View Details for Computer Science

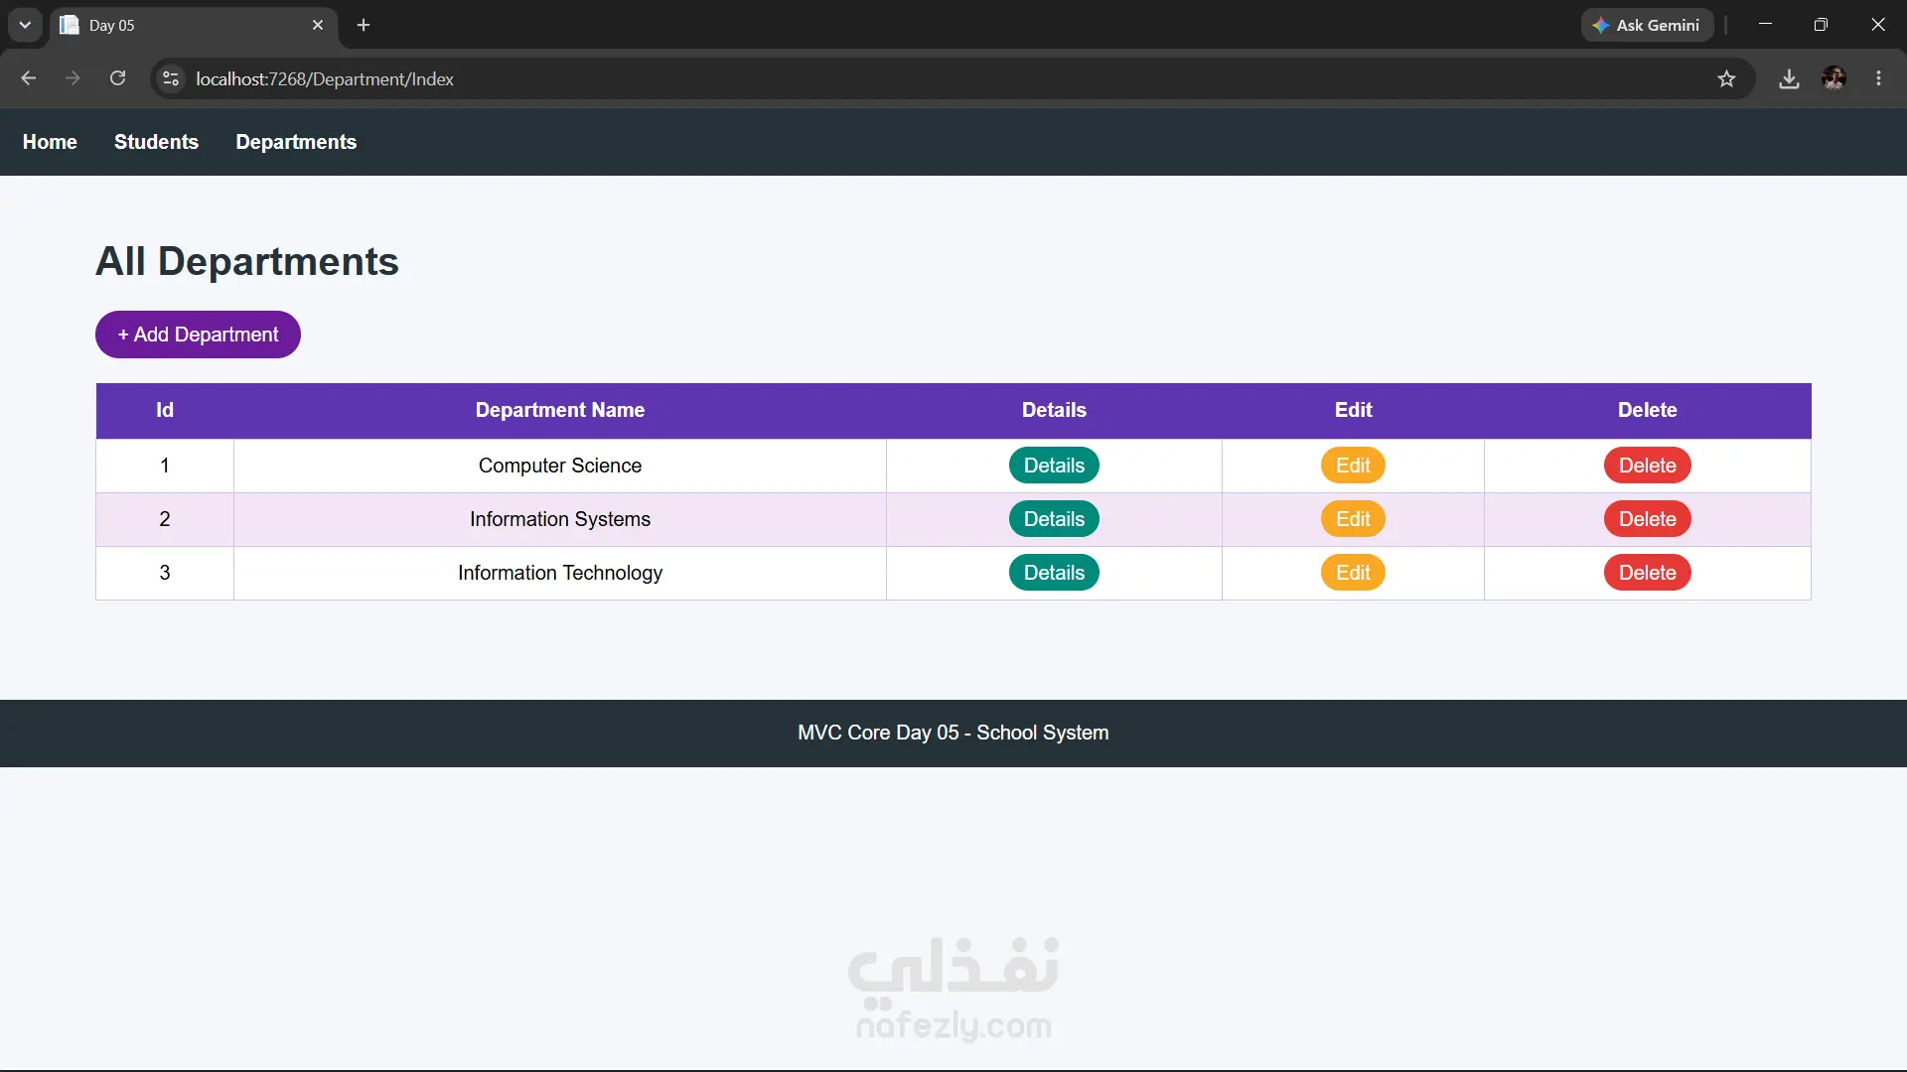pos(1054,466)
